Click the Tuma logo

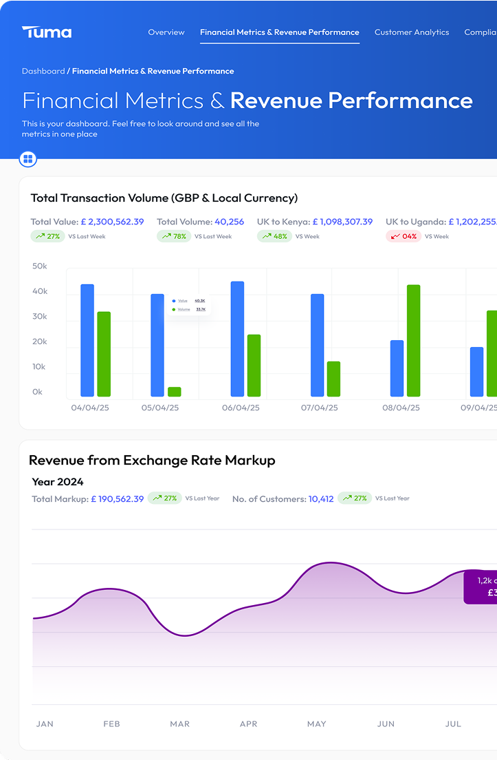(x=47, y=32)
